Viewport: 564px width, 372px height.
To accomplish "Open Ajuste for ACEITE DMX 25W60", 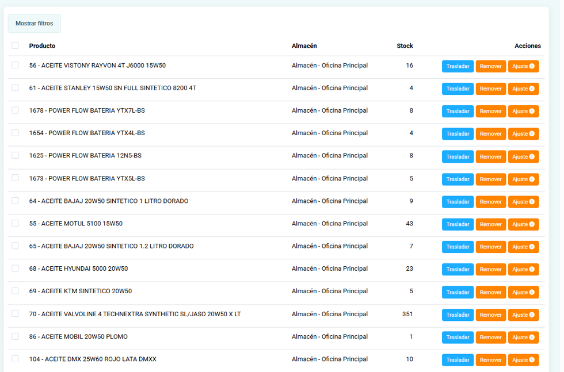I will coord(523,360).
